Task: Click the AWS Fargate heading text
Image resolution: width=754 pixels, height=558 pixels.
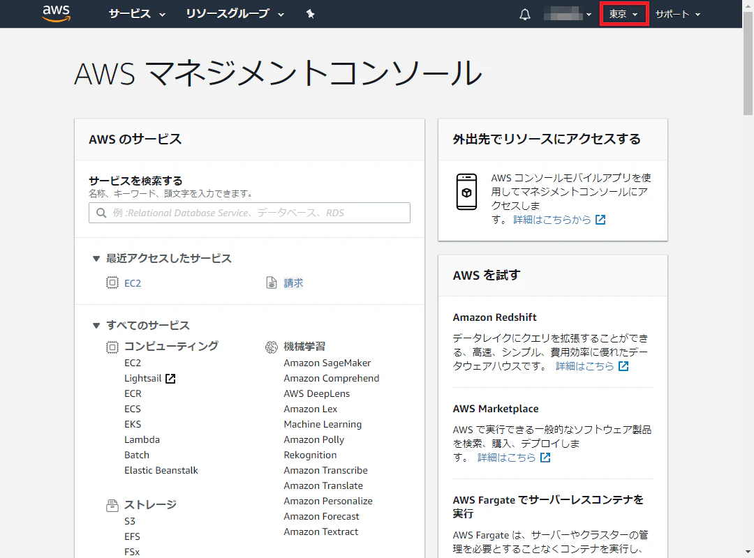Action: [548, 506]
